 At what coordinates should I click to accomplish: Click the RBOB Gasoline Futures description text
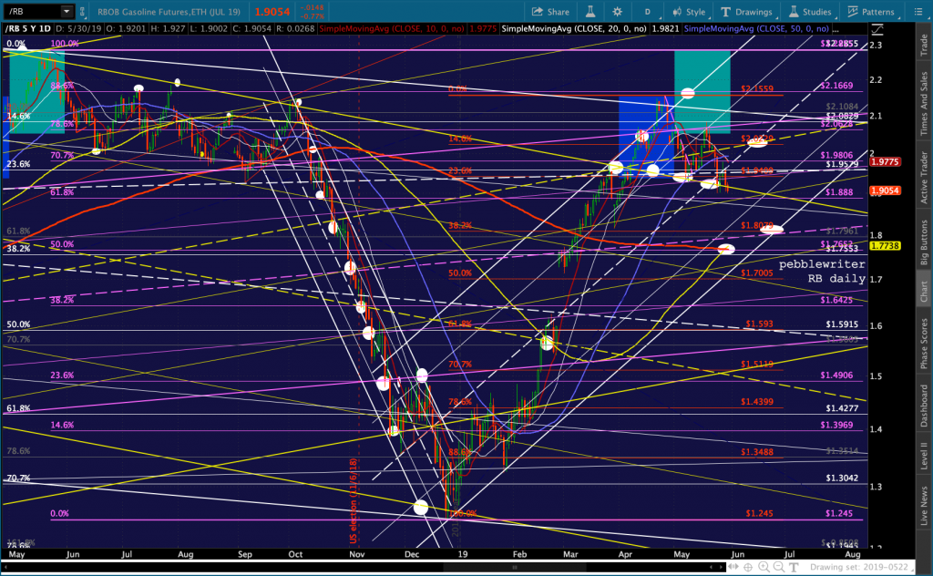pyautogui.click(x=169, y=11)
